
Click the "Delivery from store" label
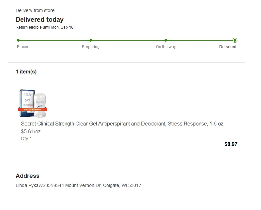[35, 11]
